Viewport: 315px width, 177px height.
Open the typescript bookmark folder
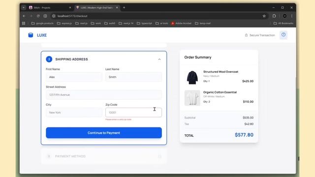(144, 23)
